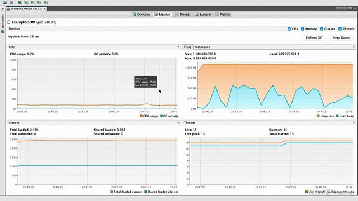Image resolution: width=358 pixels, height=201 pixels.
Task: Select the Heap memory tab
Action: pos(188,47)
